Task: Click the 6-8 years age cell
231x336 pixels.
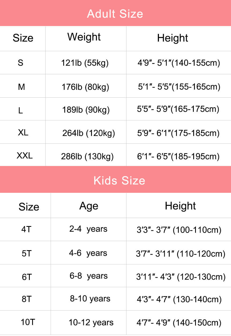Action: pyautogui.click(x=88, y=276)
